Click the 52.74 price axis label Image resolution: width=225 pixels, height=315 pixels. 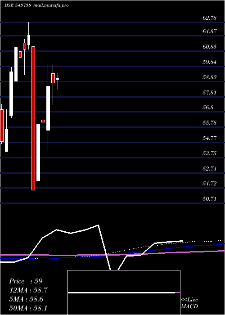(x=210, y=168)
